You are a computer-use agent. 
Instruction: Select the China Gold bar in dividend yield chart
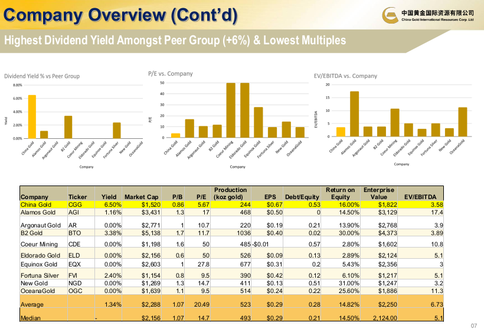pyautogui.click(x=32, y=117)
